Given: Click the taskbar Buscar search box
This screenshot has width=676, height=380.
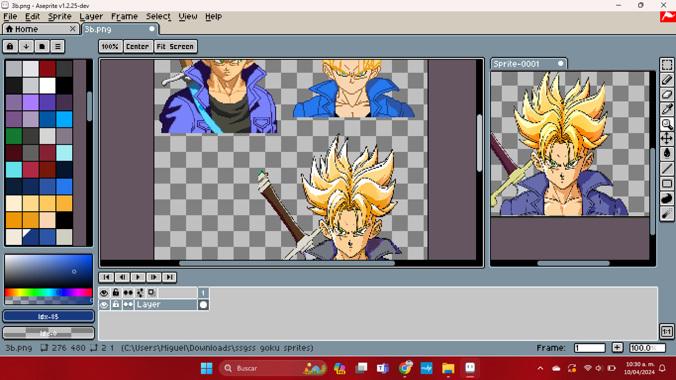Looking at the screenshot, I should tap(273, 368).
